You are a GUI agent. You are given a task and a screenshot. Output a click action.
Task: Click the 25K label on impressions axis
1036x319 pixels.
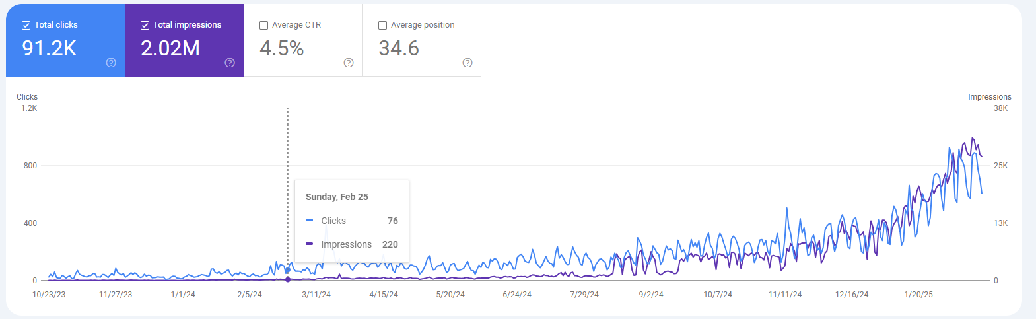(1001, 166)
